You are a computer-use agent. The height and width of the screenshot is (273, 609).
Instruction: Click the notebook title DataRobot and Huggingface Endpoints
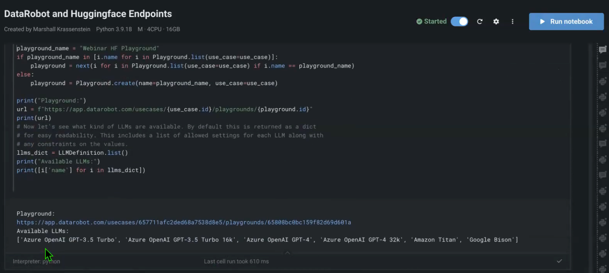pyautogui.click(x=88, y=14)
